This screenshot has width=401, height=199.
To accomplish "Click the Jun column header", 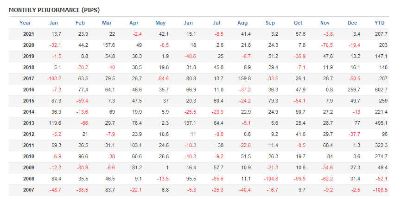I will (188, 23).
